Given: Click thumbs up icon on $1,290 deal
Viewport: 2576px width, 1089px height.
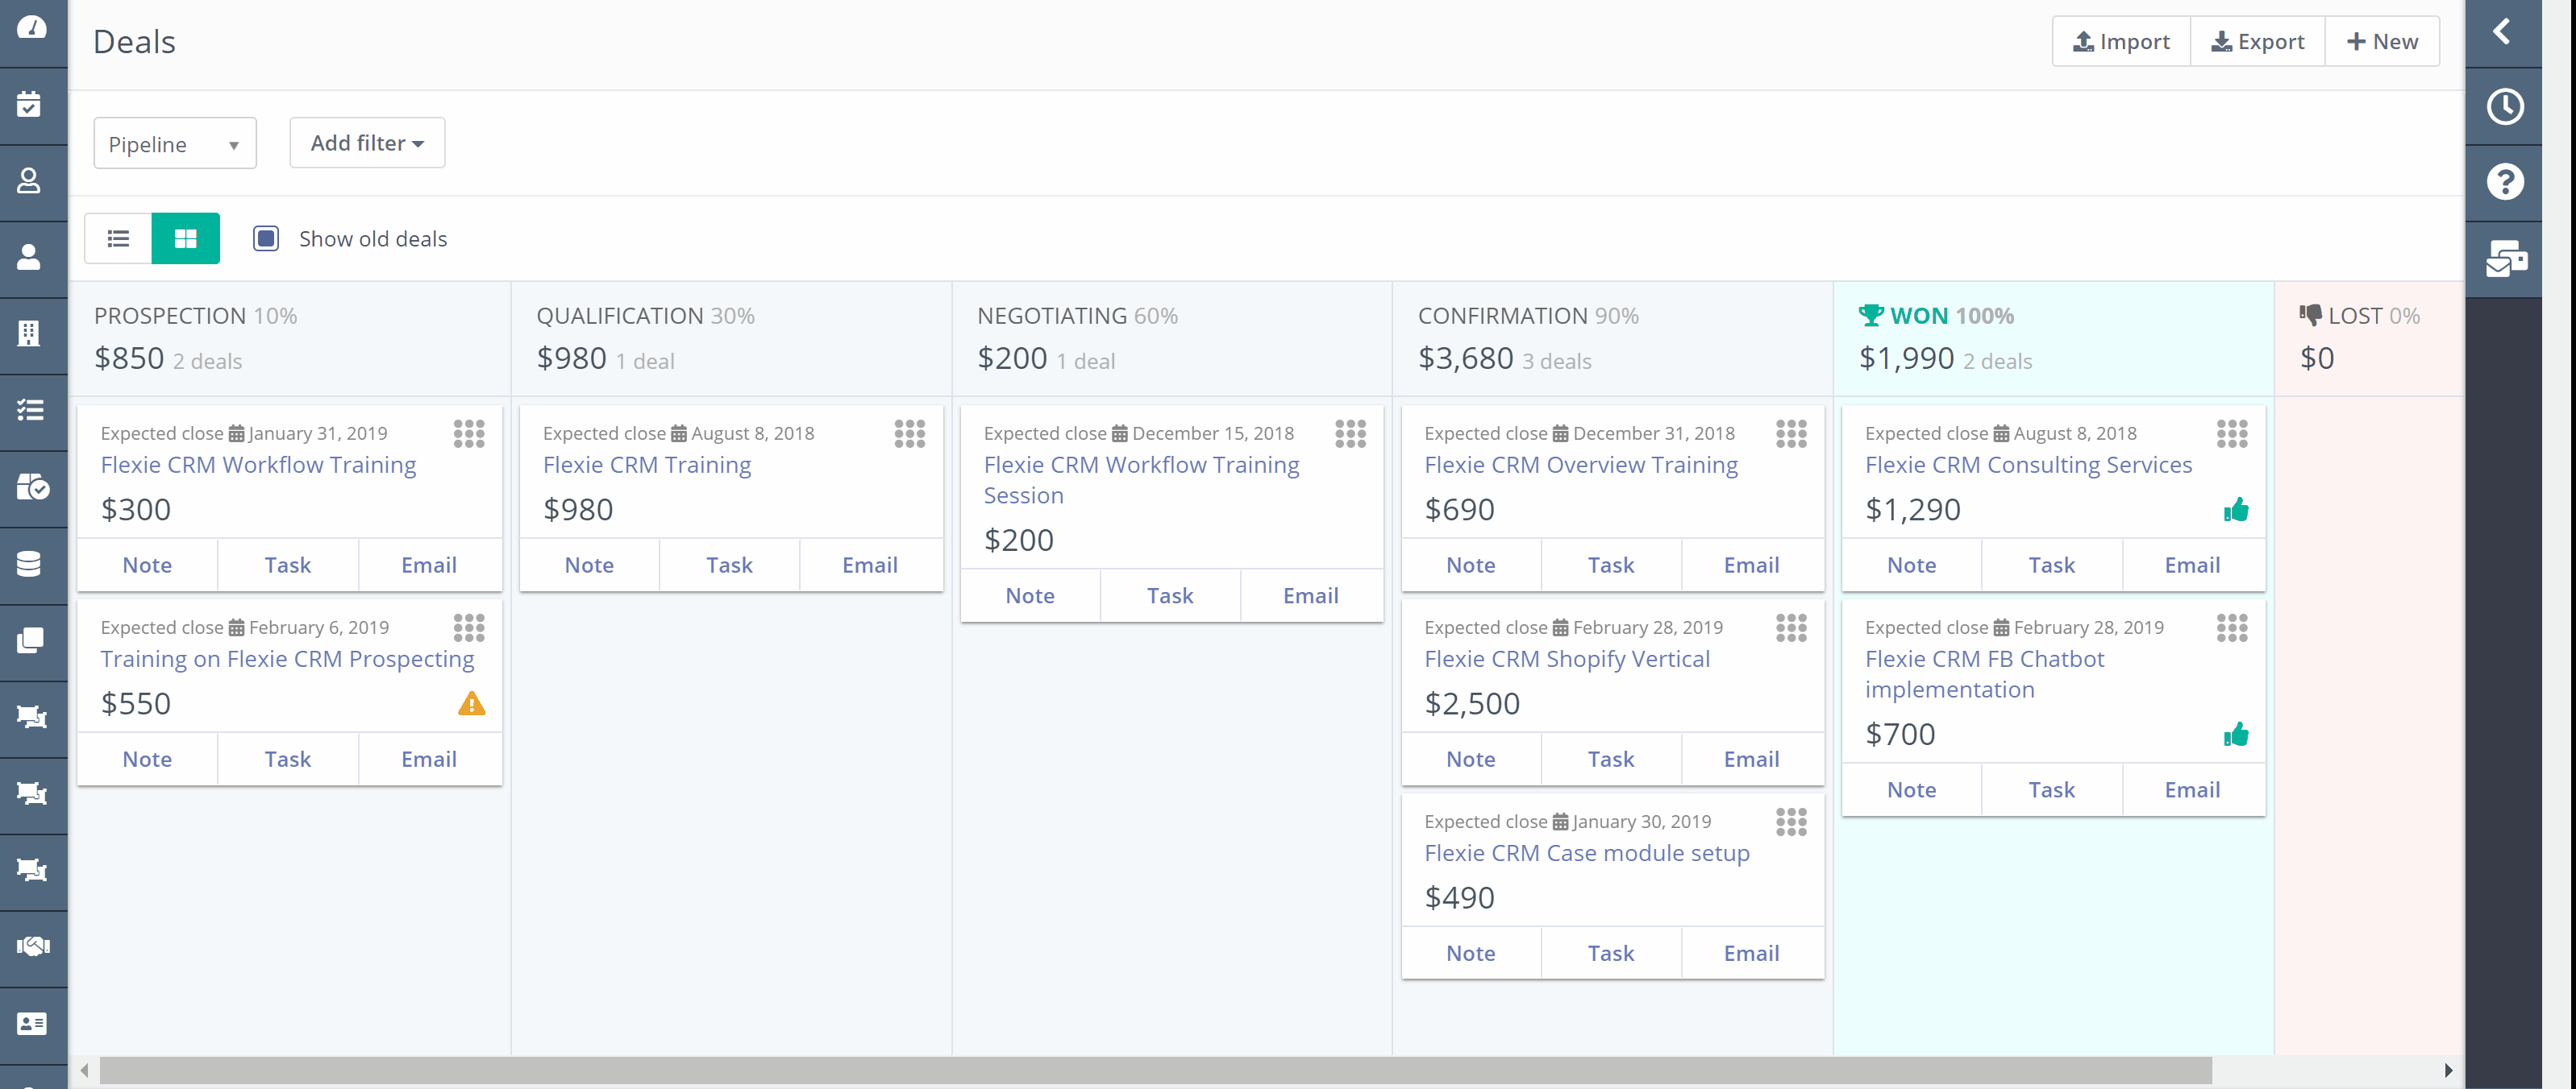Looking at the screenshot, I should pyautogui.click(x=2236, y=511).
